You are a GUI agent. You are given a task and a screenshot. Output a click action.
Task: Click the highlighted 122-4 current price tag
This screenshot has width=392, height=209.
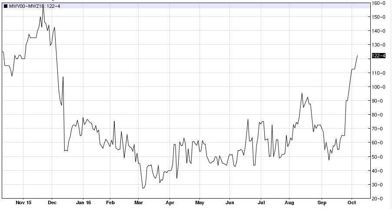pyautogui.click(x=379, y=56)
